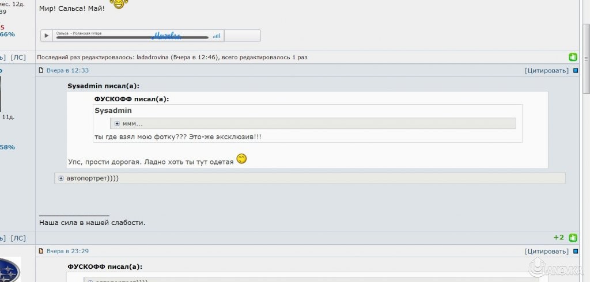Click the text Наша сила в нашей слабости.
590x282 pixels.
tap(92, 223)
